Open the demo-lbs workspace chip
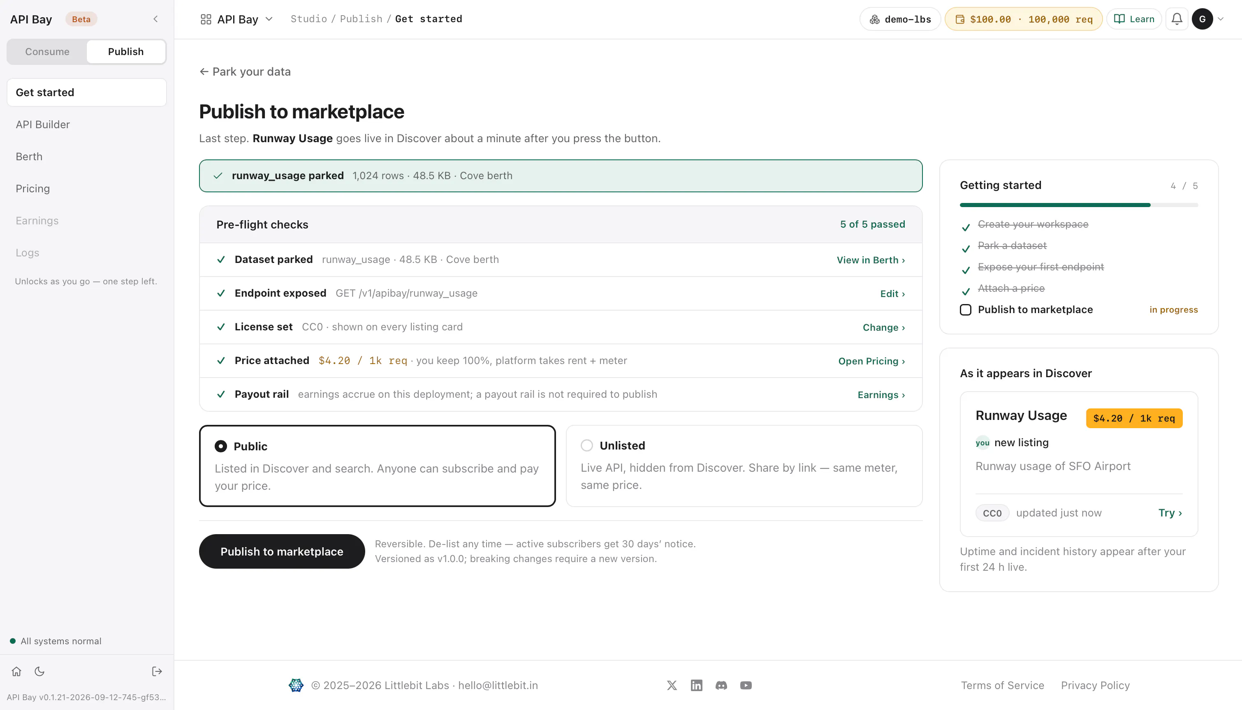The width and height of the screenshot is (1242, 710). click(900, 19)
